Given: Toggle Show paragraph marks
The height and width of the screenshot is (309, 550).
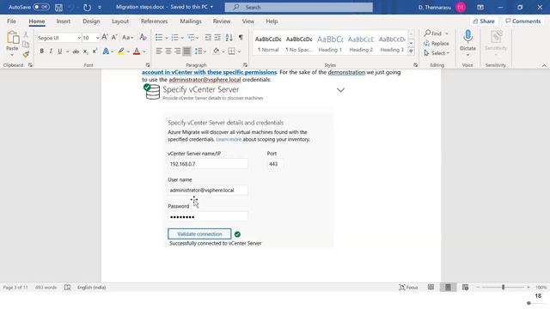Looking at the screenshot, I should coord(241,37).
